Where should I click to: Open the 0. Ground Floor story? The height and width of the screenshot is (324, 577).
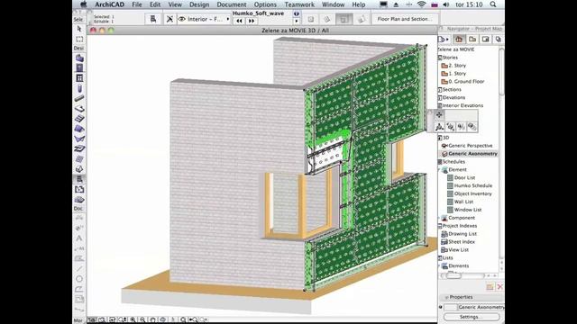click(x=466, y=82)
